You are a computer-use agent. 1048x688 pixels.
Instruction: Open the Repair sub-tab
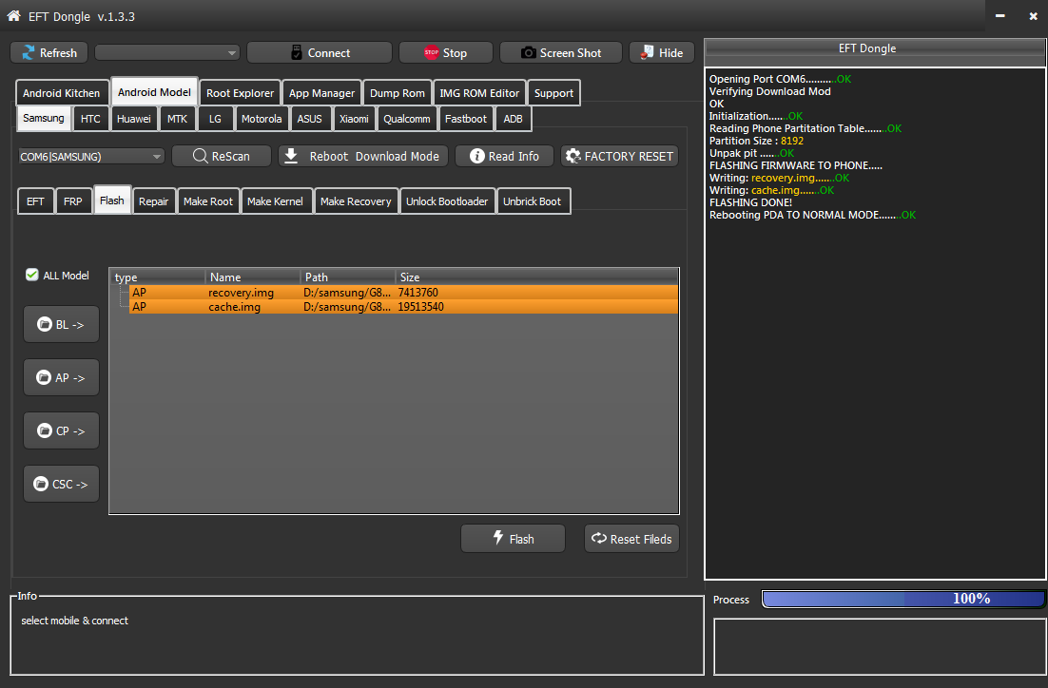point(154,201)
